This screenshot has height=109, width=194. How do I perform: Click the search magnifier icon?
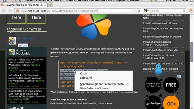184,11
